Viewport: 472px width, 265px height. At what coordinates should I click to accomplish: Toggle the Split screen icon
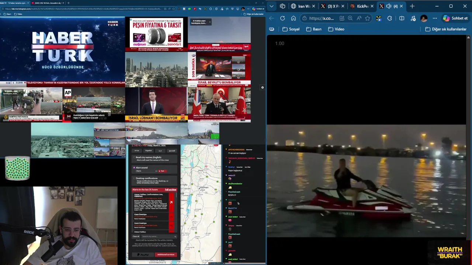[402, 18]
